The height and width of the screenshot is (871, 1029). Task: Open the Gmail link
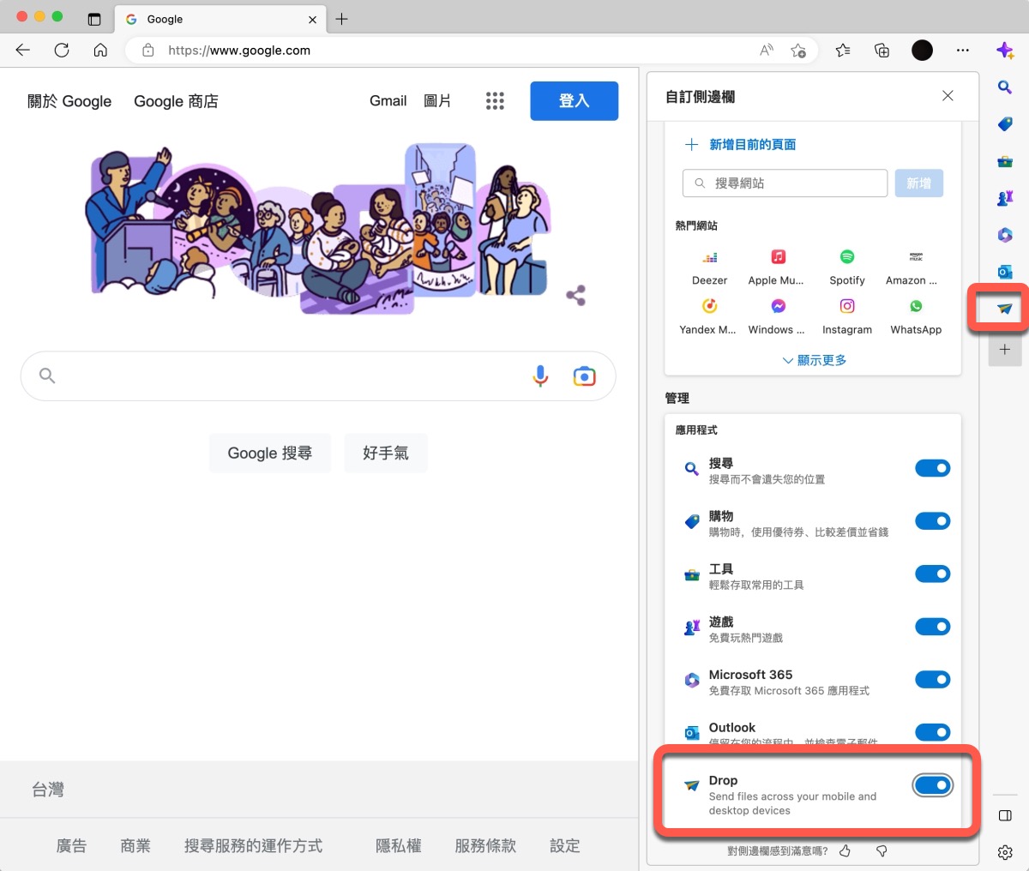[388, 101]
